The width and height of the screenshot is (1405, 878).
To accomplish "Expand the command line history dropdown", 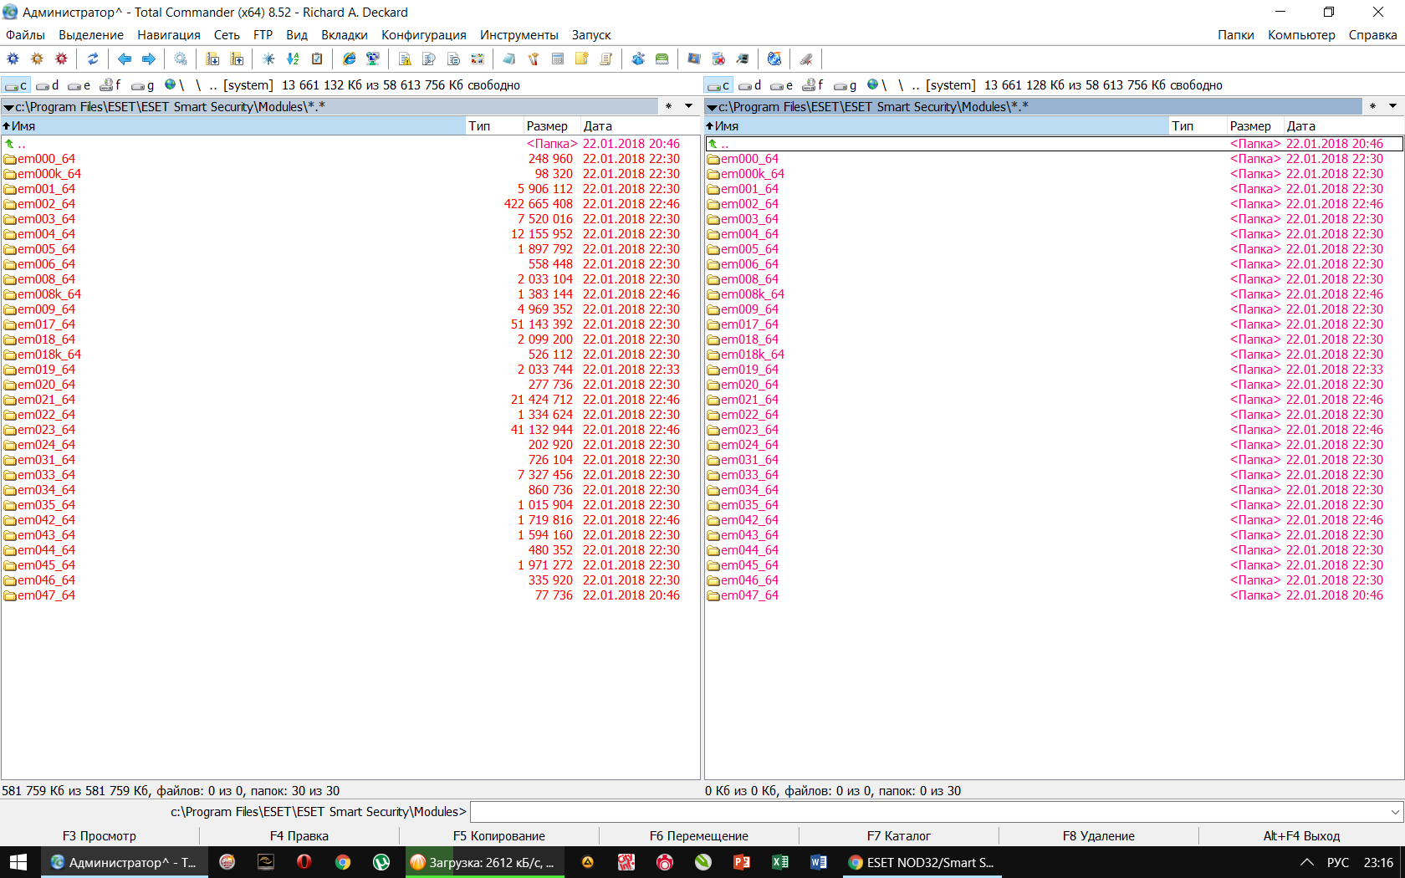I will [1395, 812].
